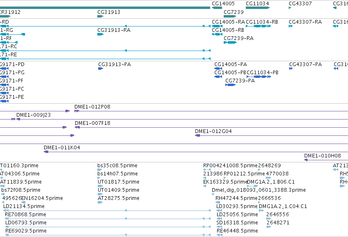This screenshot has width=348, height=237.
Task: Click the bs14h07.5prime EST glyph
Action: pos(99,178)
